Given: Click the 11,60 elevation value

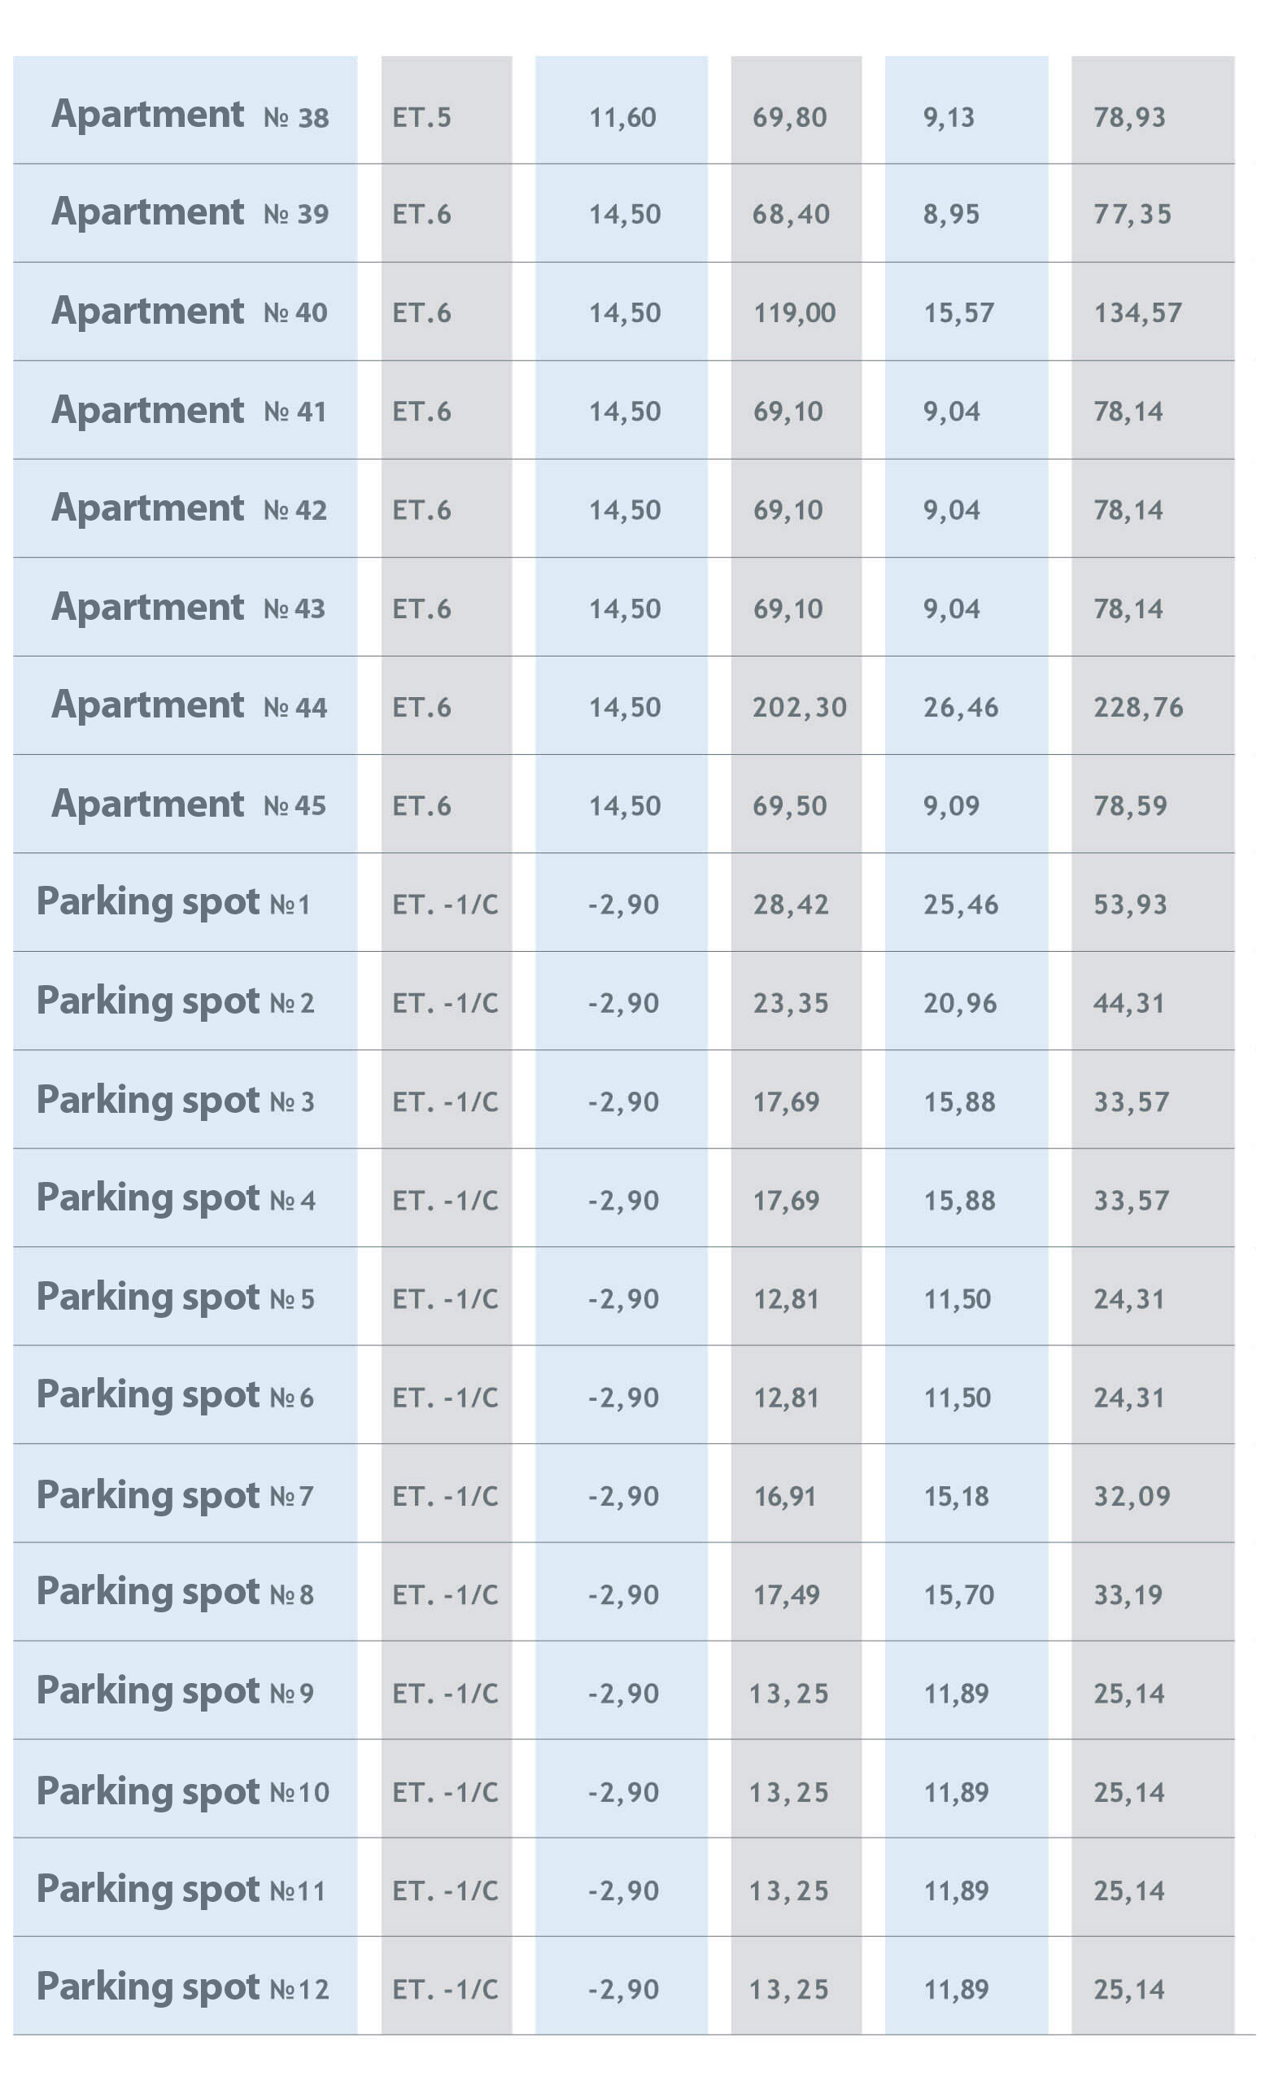Looking at the screenshot, I should pyautogui.click(x=622, y=117).
